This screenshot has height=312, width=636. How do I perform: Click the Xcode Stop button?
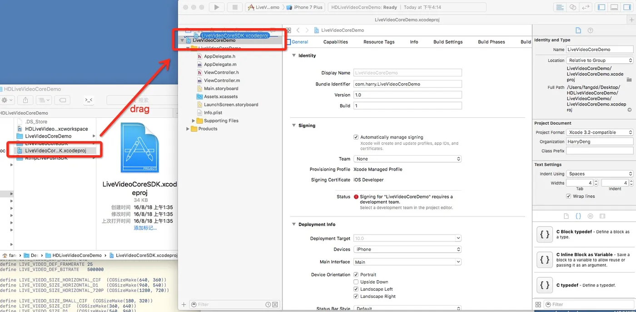point(235,7)
